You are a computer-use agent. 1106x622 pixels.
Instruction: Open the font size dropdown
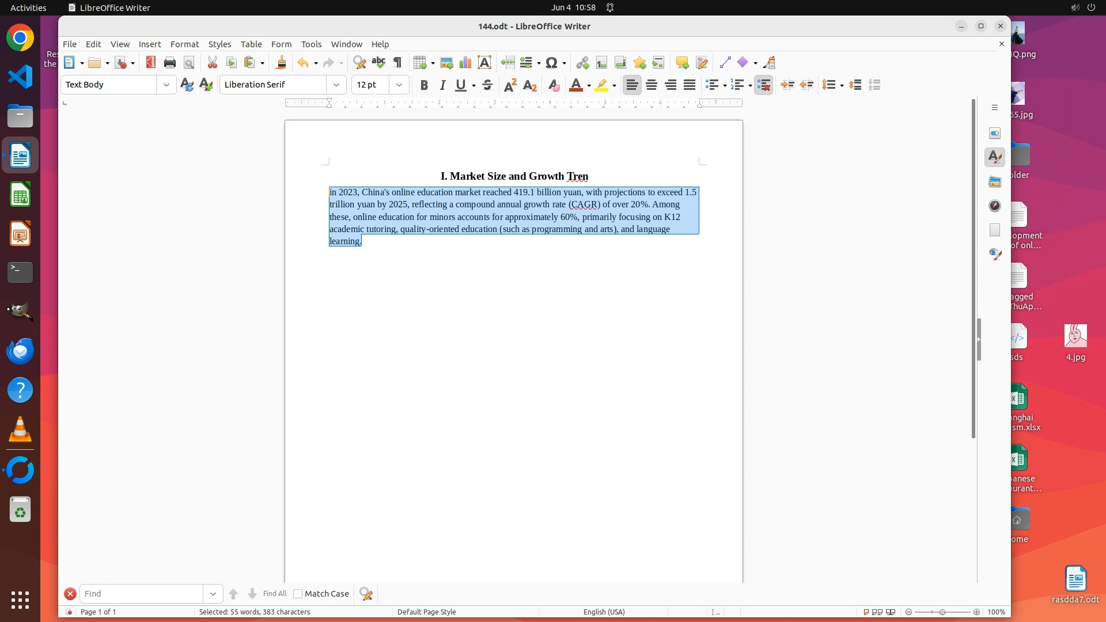point(399,85)
